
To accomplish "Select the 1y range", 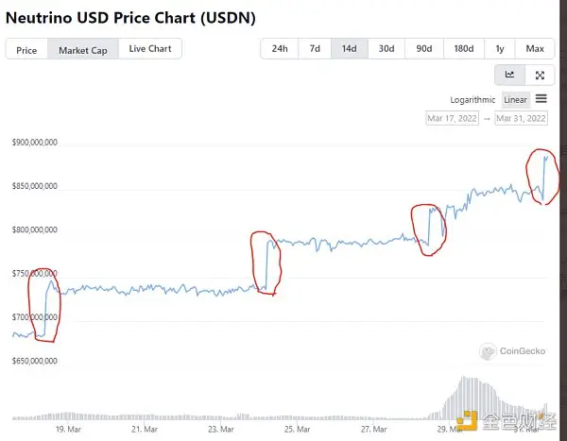I will (x=499, y=49).
